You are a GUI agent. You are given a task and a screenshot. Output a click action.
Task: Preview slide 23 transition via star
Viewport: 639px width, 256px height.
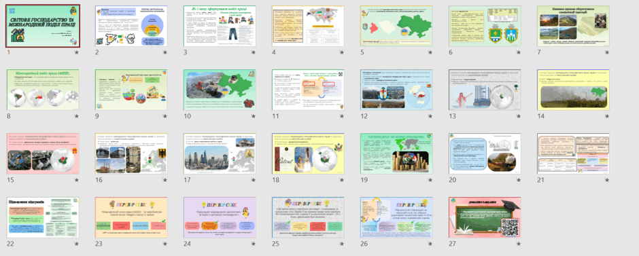click(165, 244)
